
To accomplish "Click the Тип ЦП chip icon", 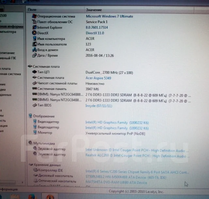I will click(x=34, y=72).
